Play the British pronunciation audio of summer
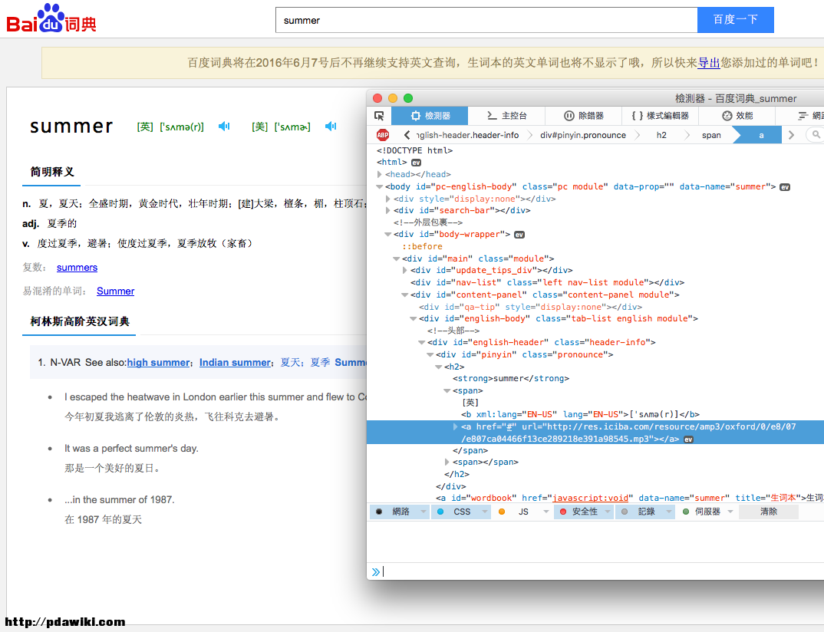This screenshot has height=632, width=824. pos(224,126)
